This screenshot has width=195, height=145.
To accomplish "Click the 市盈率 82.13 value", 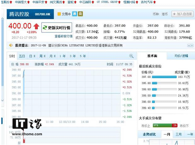I will point(152,37).
